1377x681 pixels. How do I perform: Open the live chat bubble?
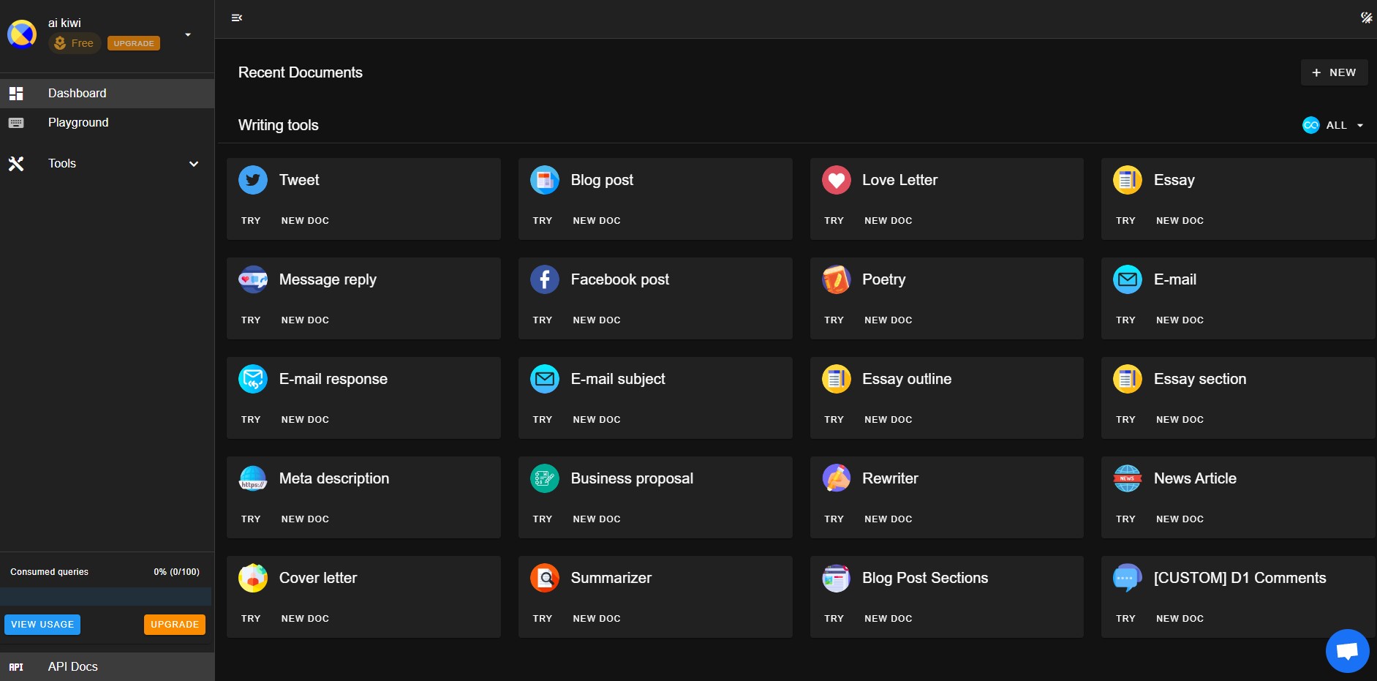tap(1347, 650)
